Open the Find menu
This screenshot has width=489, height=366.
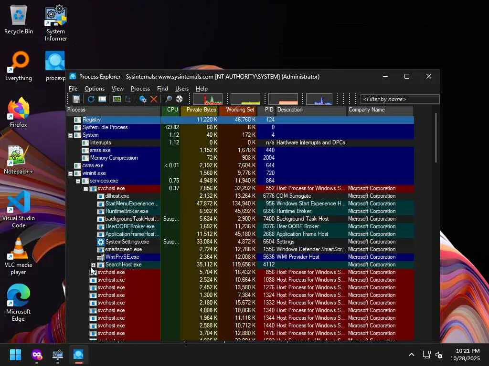pos(162,89)
